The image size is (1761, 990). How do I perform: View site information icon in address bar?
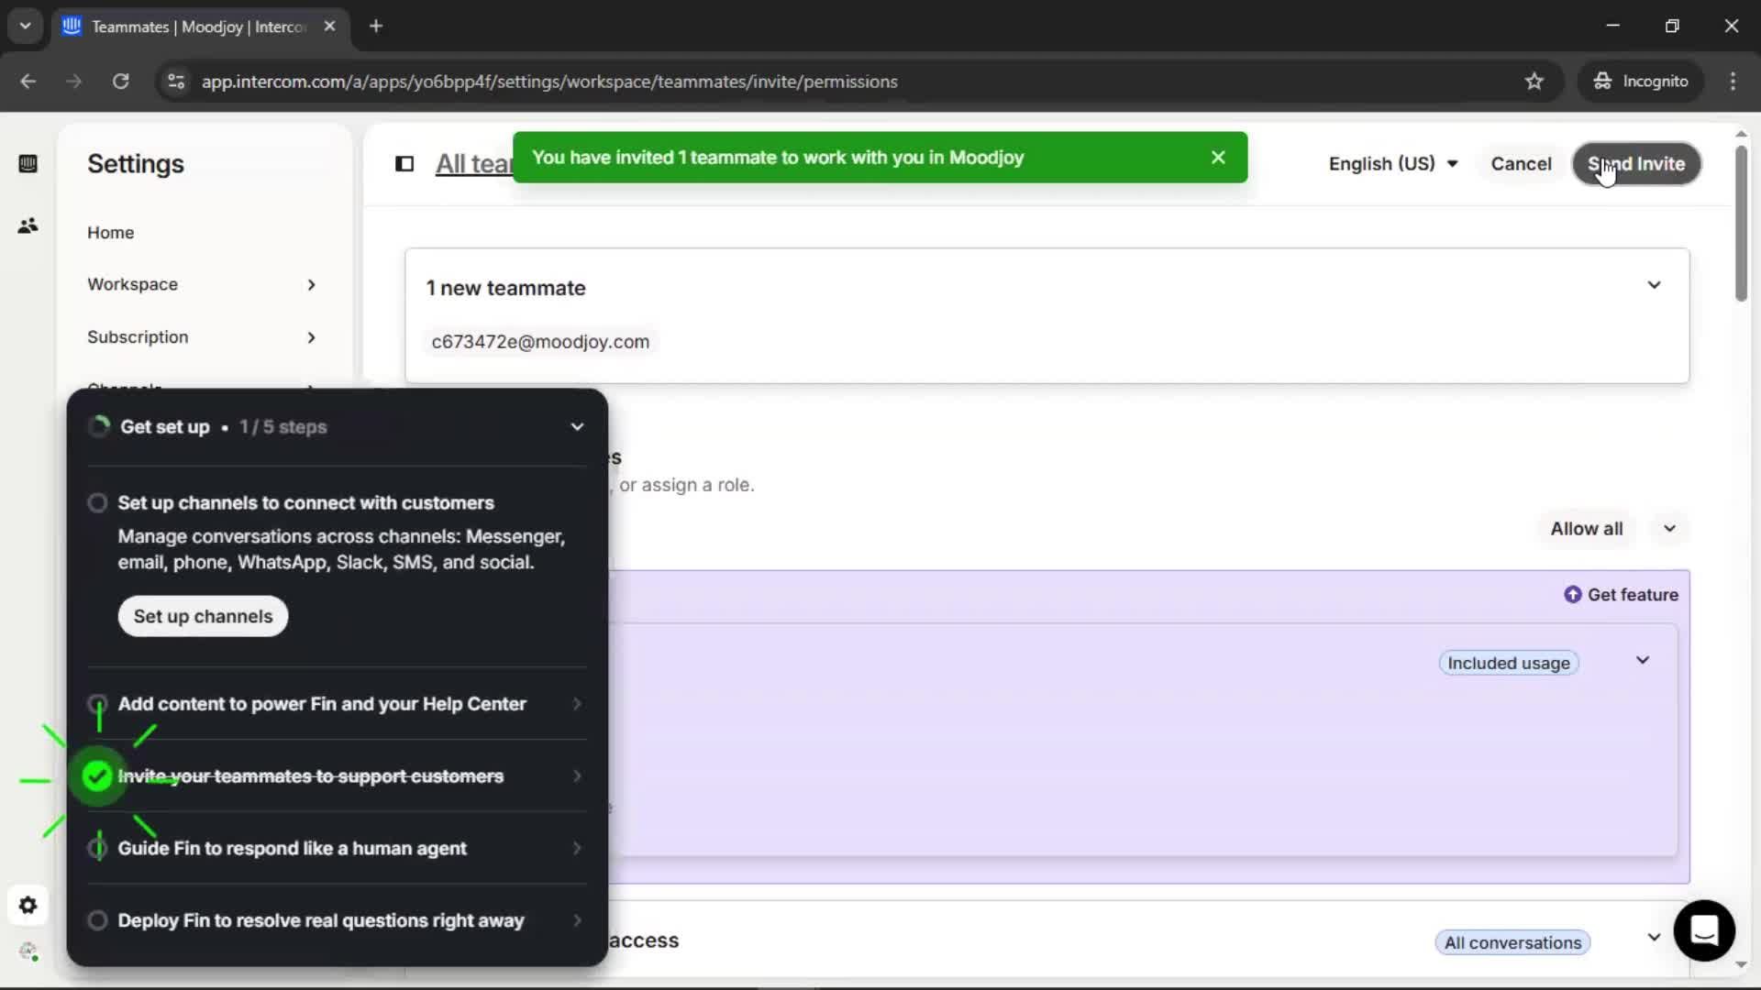[176, 82]
